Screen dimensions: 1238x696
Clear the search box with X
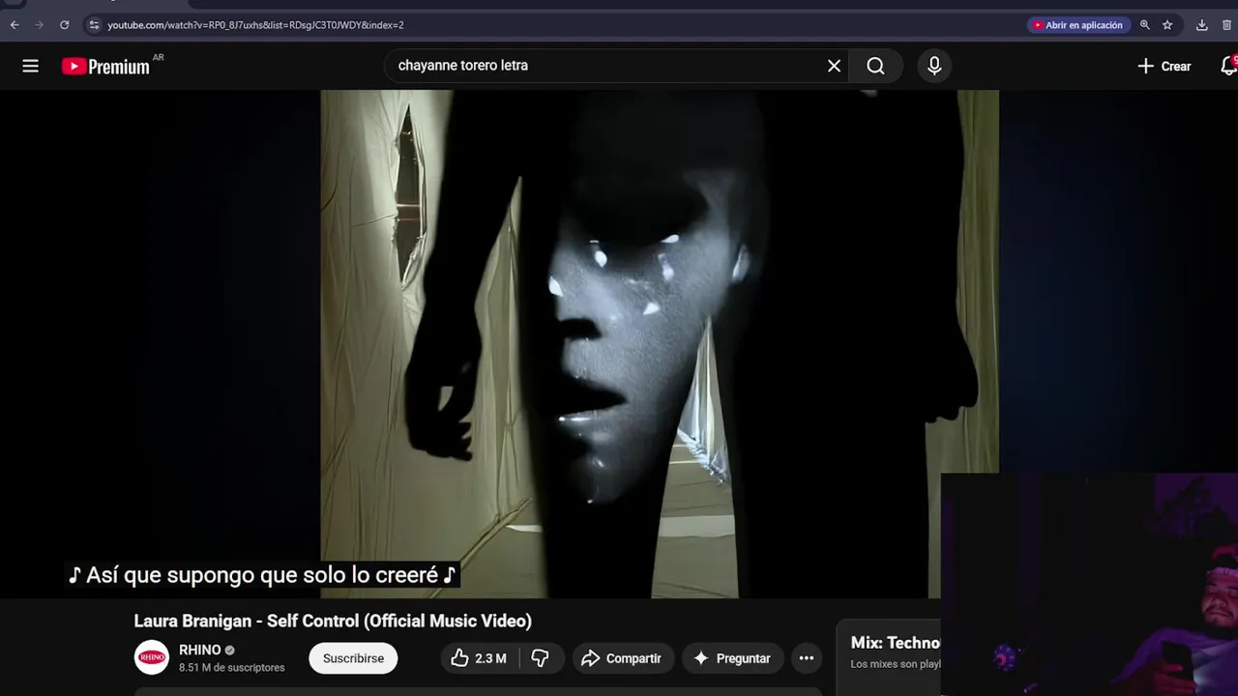pos(834,66)
